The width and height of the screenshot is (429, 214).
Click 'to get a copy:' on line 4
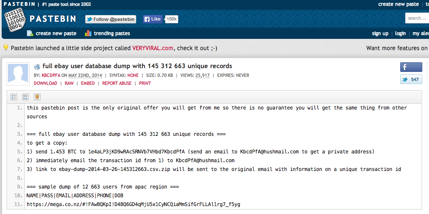pyautogui.click(x=47, y=143)
